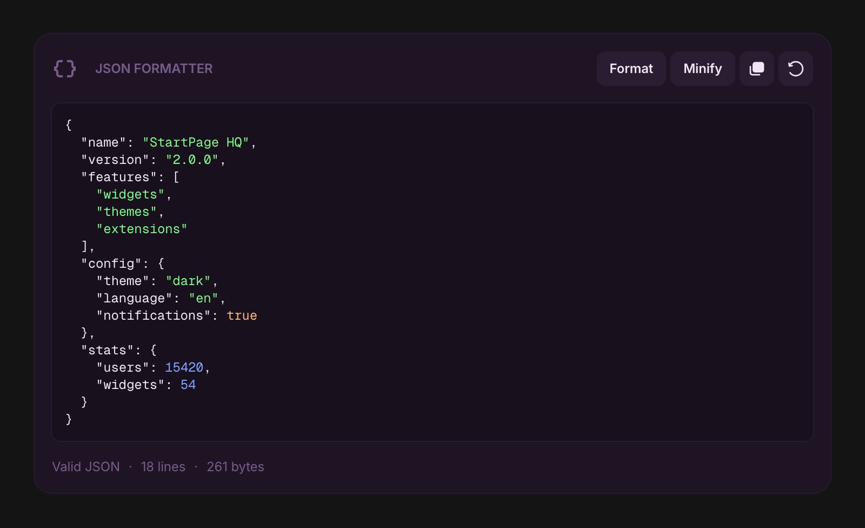Click the 261 bytes size indicator
Image resolution: width=865 pixels, height=528 pixels.
click(x=236, y=466)
